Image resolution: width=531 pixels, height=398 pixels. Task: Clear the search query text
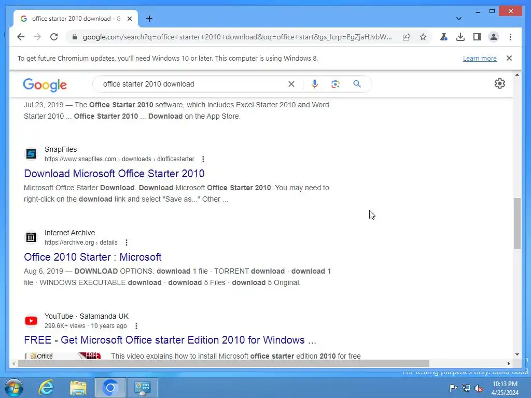291,84
